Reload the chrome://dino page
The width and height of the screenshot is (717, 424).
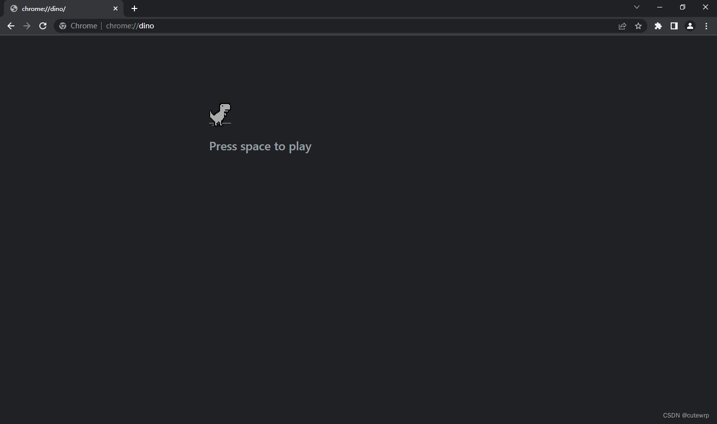[x=43, y=26]
